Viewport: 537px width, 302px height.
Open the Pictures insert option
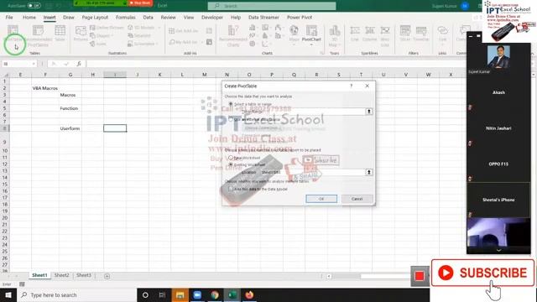81,34
